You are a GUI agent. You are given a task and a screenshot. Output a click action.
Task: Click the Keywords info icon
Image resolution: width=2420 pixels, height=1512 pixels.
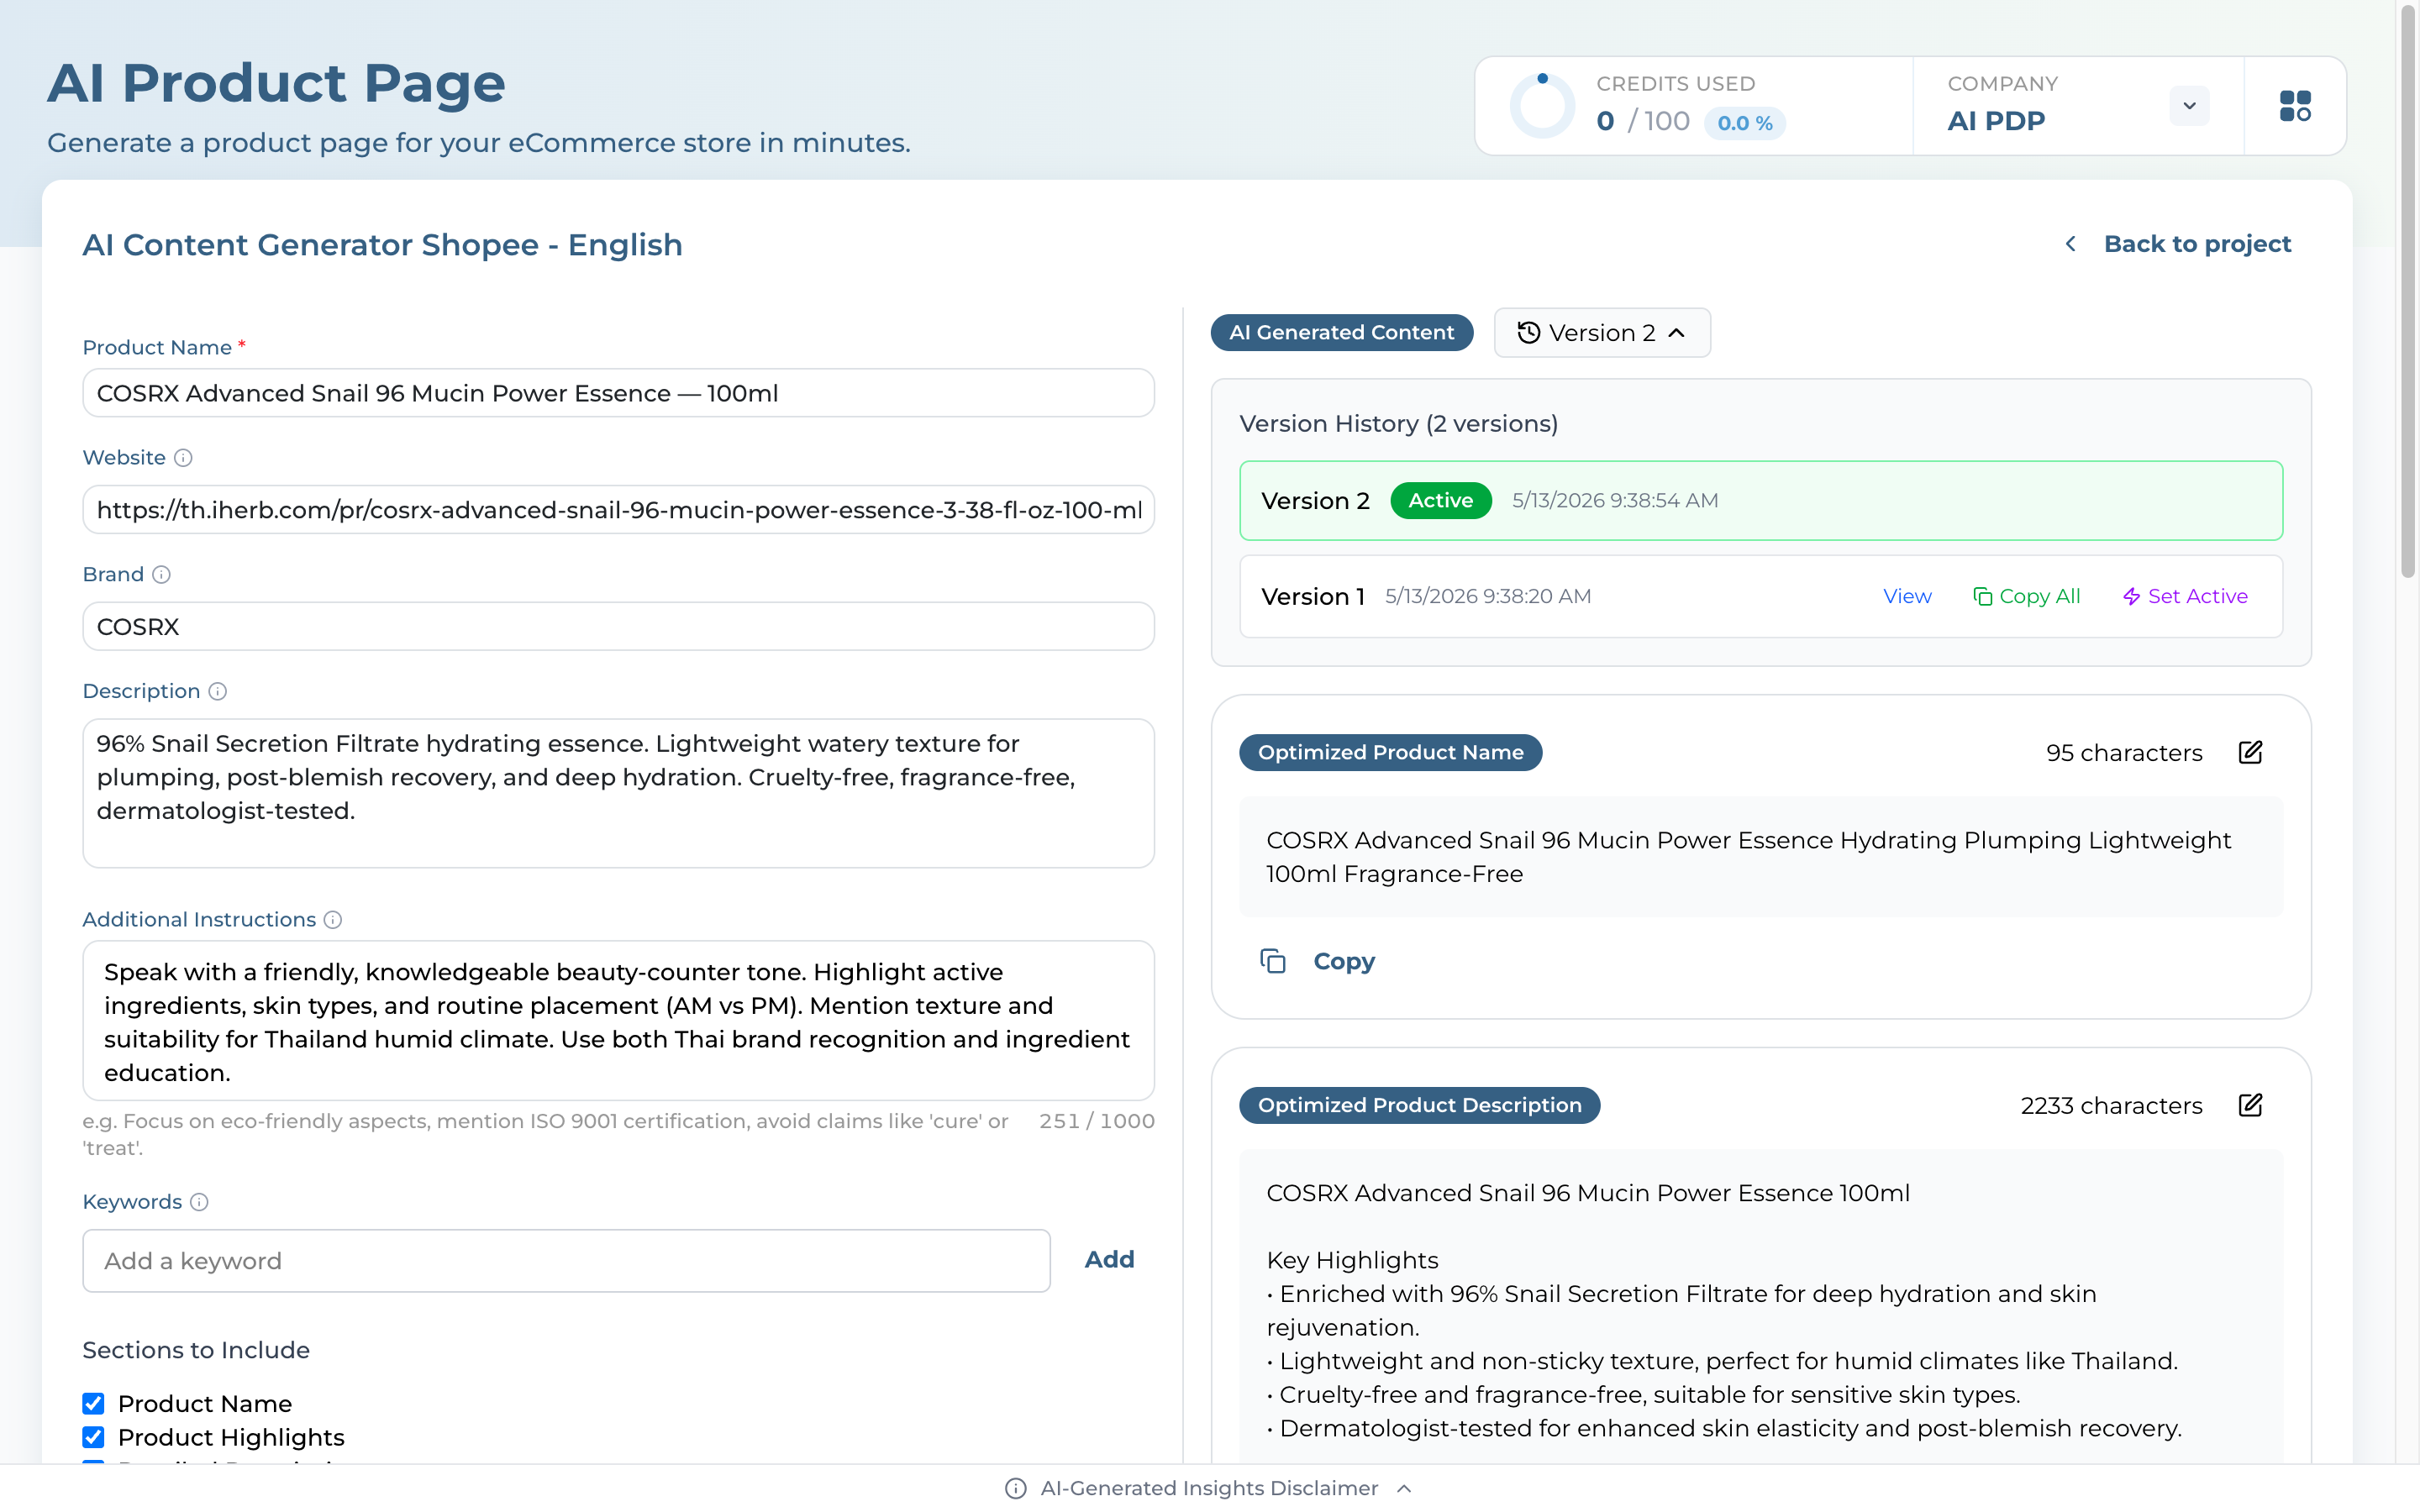point(199,1202)
